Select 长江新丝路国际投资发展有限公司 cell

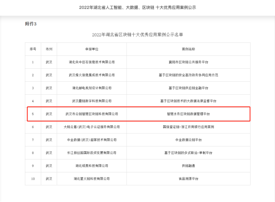[92, 153]
